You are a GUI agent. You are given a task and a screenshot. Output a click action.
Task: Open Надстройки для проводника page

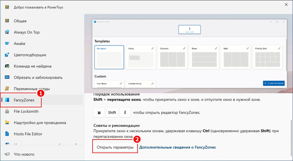[x=42, y=123]
